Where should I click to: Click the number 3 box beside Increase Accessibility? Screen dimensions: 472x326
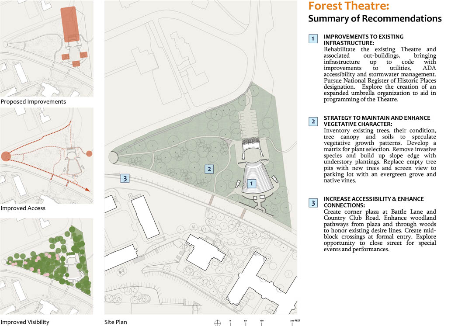pyautogui.click(x=313, y=203)
